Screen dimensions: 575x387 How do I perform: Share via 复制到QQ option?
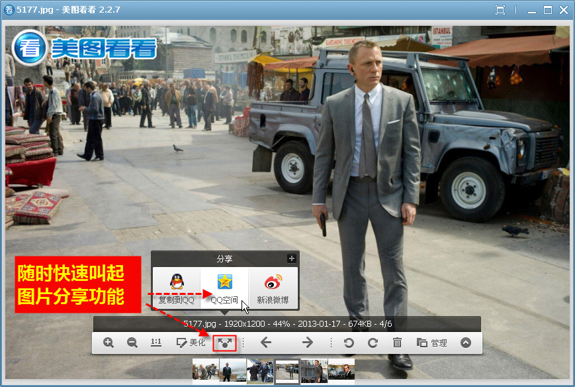click(177, 289)
